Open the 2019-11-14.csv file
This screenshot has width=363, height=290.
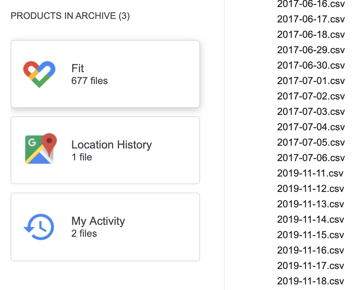pyautogui.click(x=310, y=219)
